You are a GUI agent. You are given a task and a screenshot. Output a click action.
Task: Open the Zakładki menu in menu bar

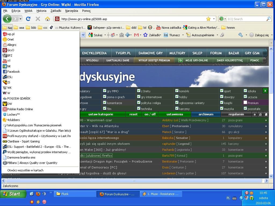point(56,11)
